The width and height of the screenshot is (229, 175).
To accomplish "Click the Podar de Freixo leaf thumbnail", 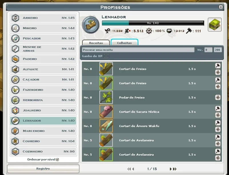I will click(x=106, y=97).
